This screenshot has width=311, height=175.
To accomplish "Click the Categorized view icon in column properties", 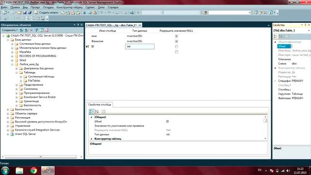I will pyautogui.click(x=91, y=111).
